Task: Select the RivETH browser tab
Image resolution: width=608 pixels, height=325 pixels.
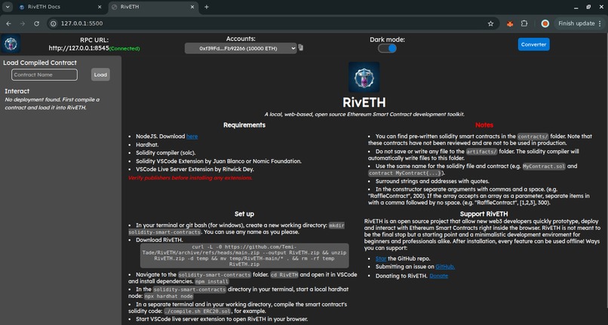Action: [x=153, y=7]
